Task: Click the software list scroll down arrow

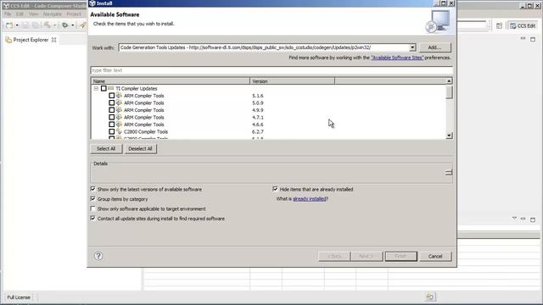Action: click(449, 136)
